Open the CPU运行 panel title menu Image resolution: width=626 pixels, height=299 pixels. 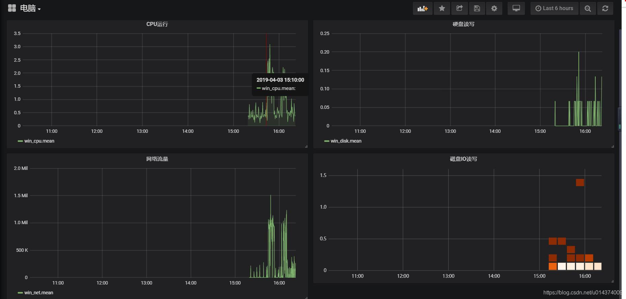[157, 24]
